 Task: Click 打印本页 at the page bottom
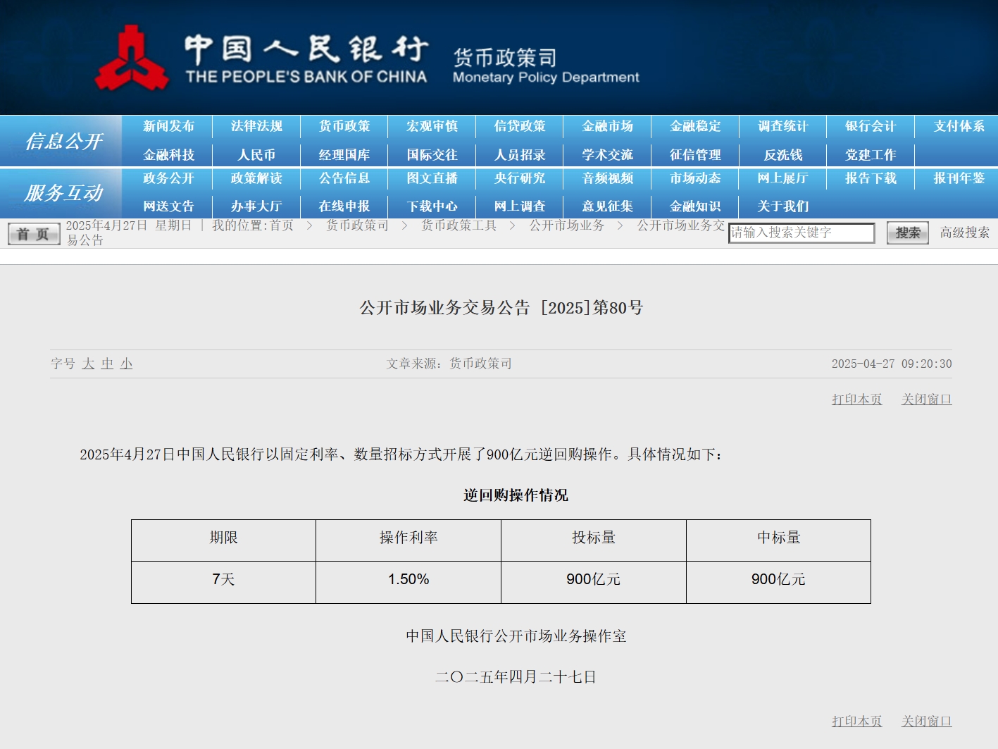(856, 722)
